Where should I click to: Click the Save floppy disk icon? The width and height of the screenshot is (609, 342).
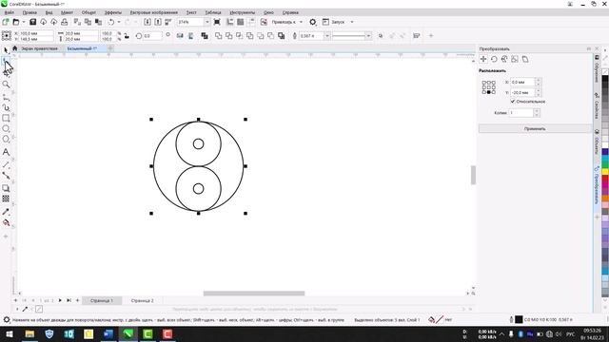(33, 22)
